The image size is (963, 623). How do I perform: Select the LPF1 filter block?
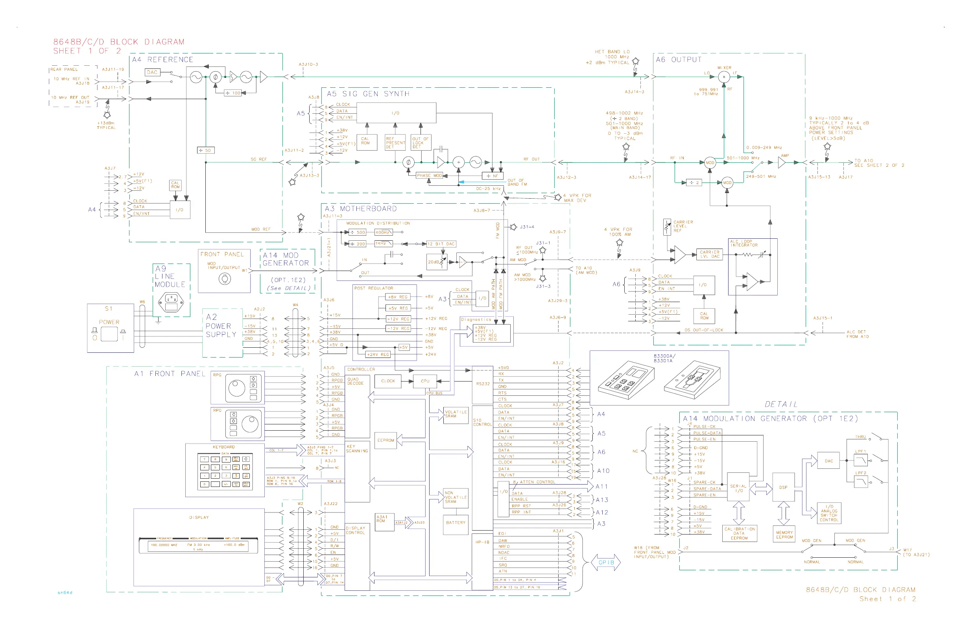(861, 460)
